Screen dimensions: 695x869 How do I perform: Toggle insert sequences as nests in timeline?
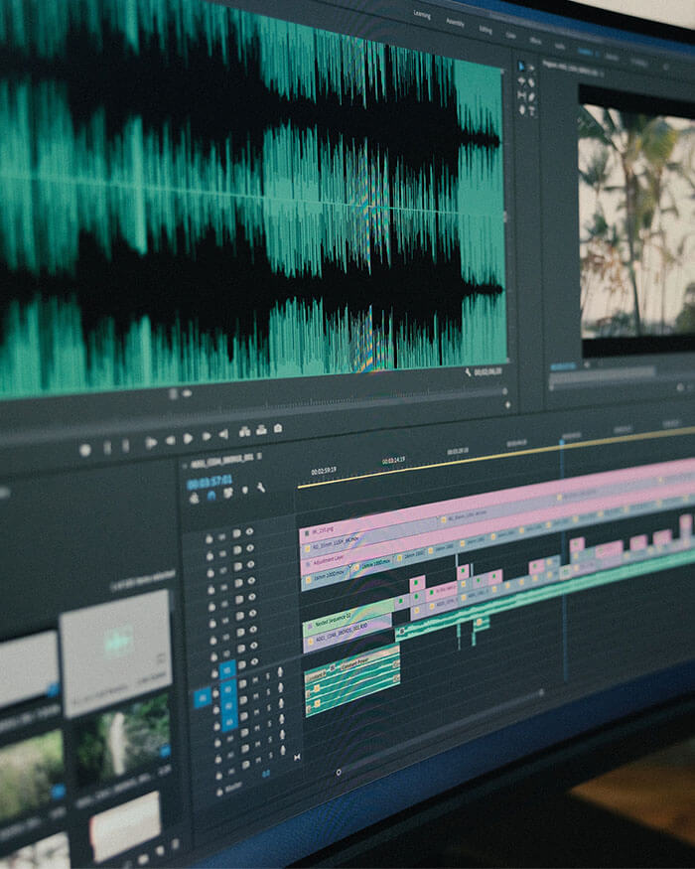point(195,498)
